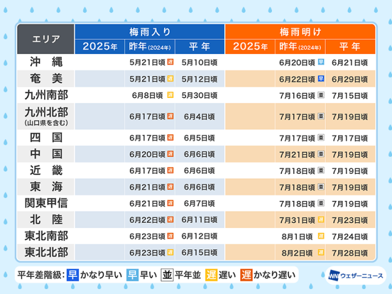This screenshot has height=294, width=392.
Task: Click the 6月29日頃 cell in 奄美 row
Action: (350, 79)
